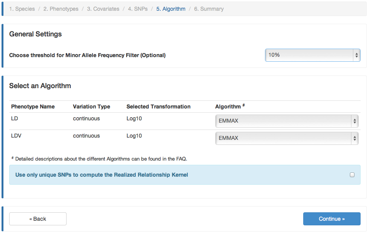Screen dimensions: 369x233
Task: Click arrow icon of LD EMMAX selector
Action: (354, 121)
